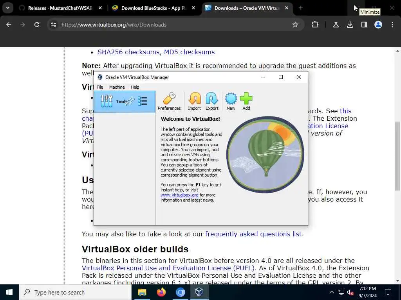Select the Tools item in VirtualBox sidebar
The image size is (401, 300).
pyautogui.click(x=125, y=102)
